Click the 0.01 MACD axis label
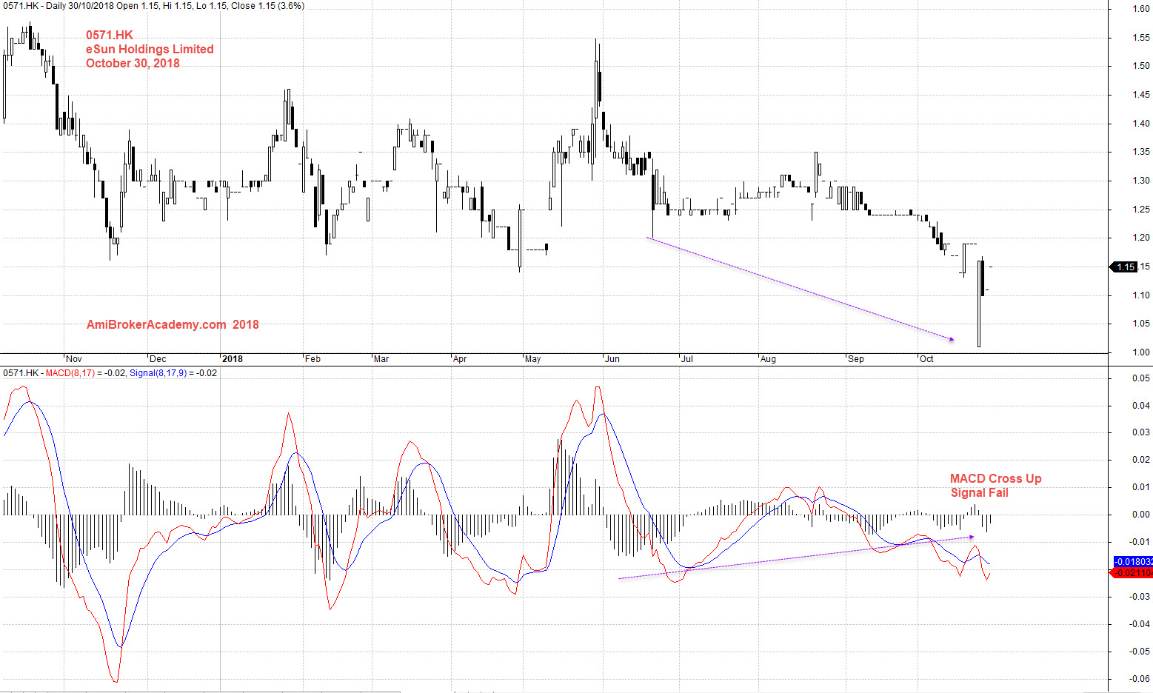The width and height of the screenshot is (1153, 693). (x=1141, y=487)
